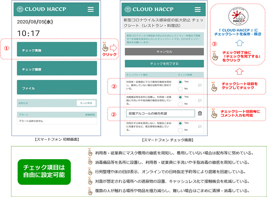This screenshot has height=197, width=267.
Task: Open hamburger menu on check screen
Action: [x=198, y=10]
